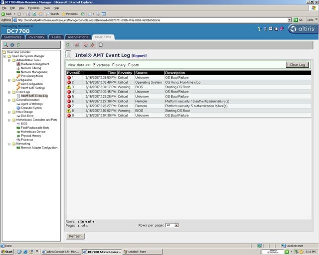Click the Refresh button below the log
This screenshot has height=255, width=319.
75,236
